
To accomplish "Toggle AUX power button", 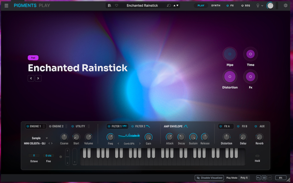I will [x=255, y=126].
